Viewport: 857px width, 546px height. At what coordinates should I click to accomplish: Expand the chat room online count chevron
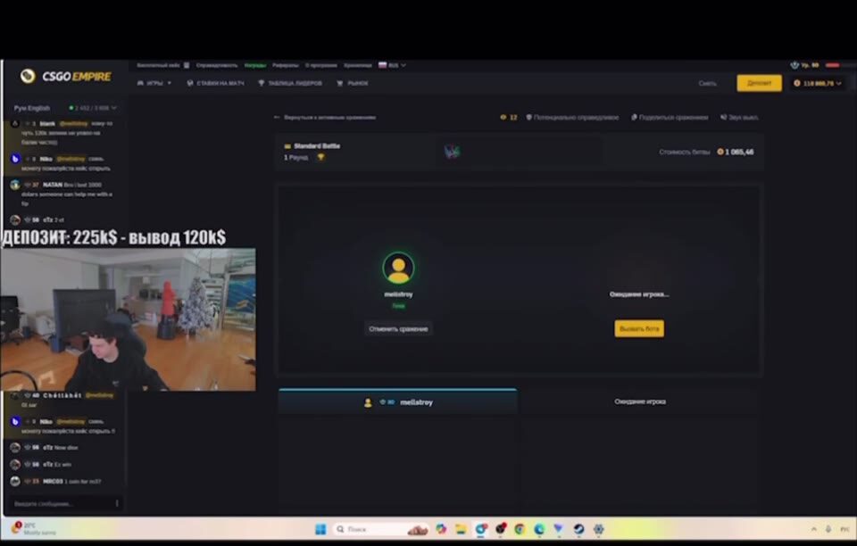(x=114, y=108)
